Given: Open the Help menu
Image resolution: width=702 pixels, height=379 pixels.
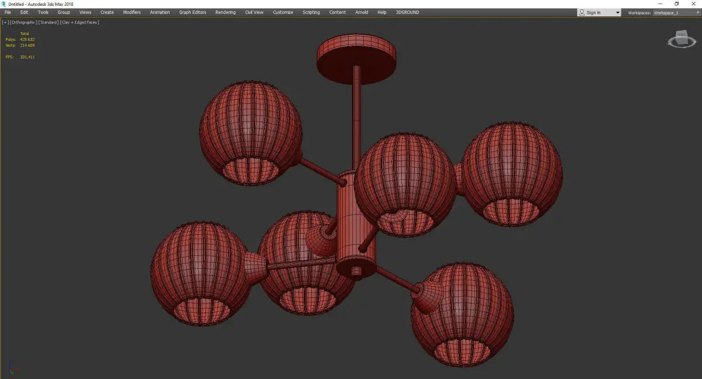Looking at the screenshot, I should point(382,12).
